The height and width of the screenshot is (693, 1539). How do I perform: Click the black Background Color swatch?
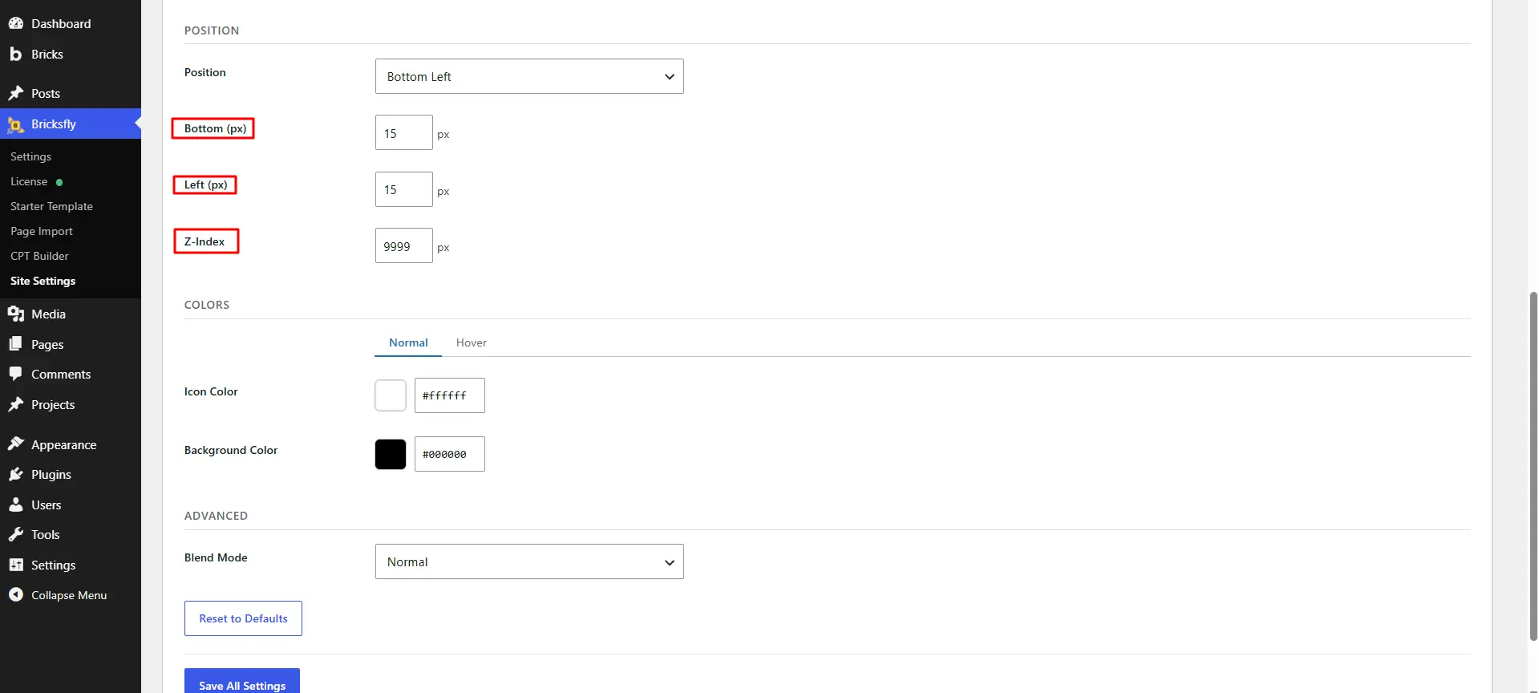391,454
